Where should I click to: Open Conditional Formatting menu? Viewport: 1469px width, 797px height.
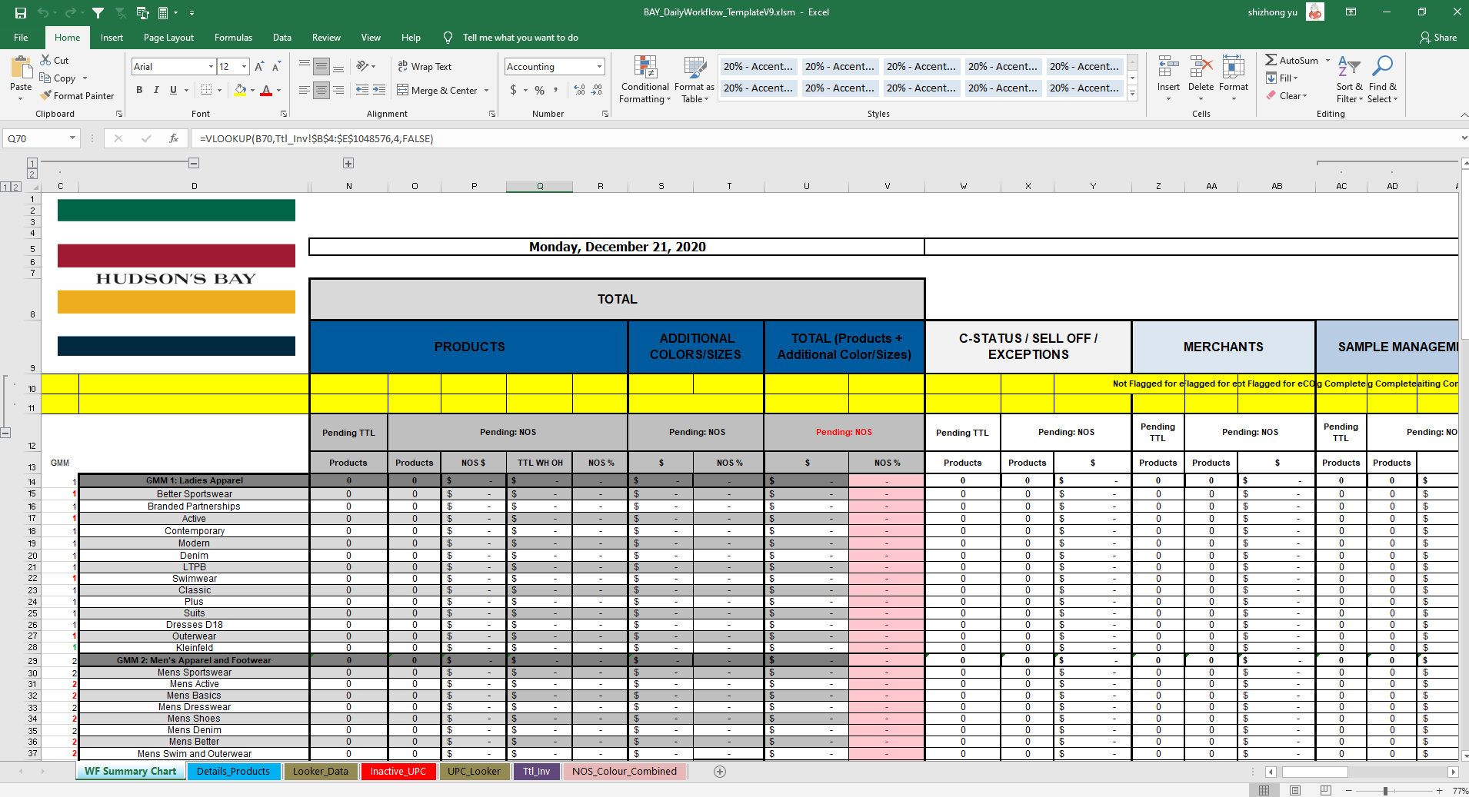click(645, 79)
